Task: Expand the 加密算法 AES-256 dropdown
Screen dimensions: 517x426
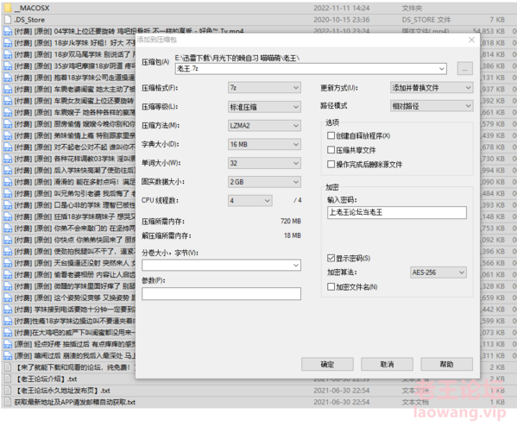Action: coord(438,273)
